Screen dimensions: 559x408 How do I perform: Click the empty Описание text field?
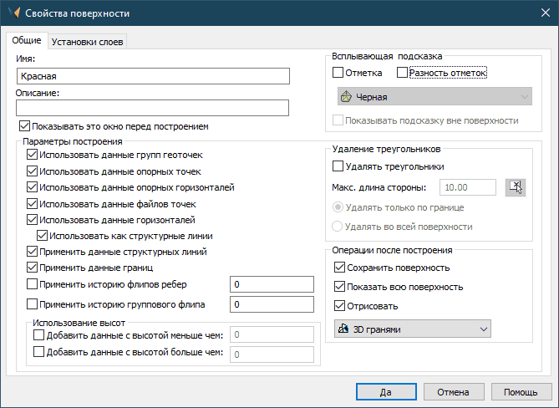coord(152,108)
